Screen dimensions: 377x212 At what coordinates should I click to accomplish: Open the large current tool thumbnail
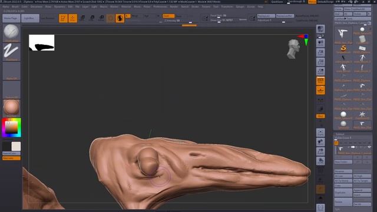coord(343,35)
